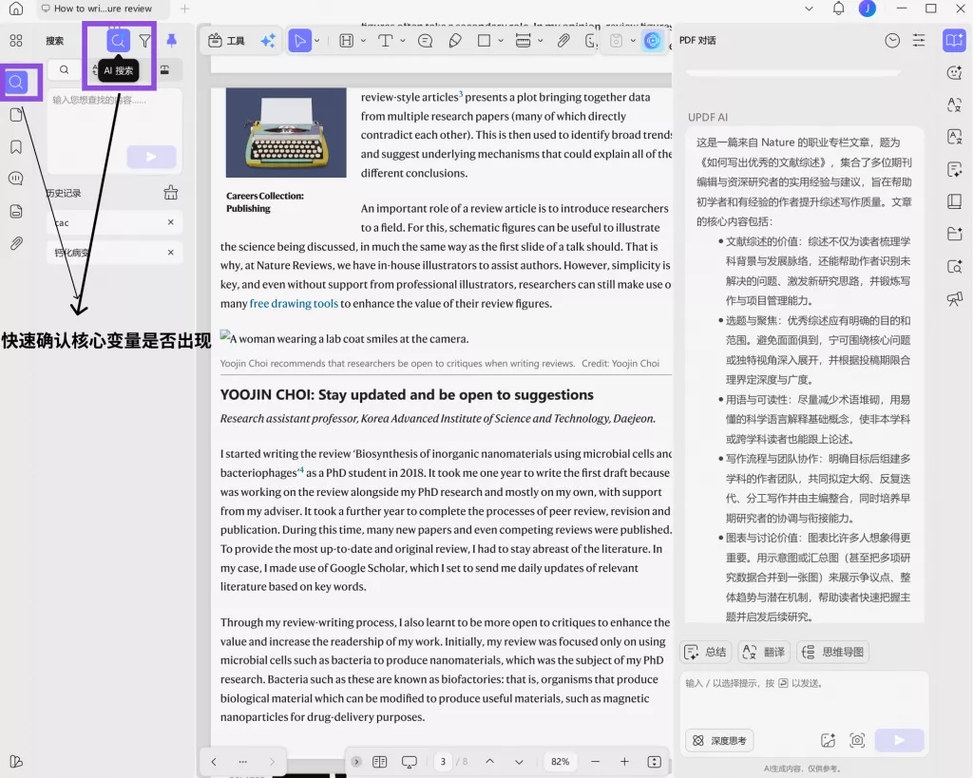Select the search icon in left sidebar

[17, 82]
